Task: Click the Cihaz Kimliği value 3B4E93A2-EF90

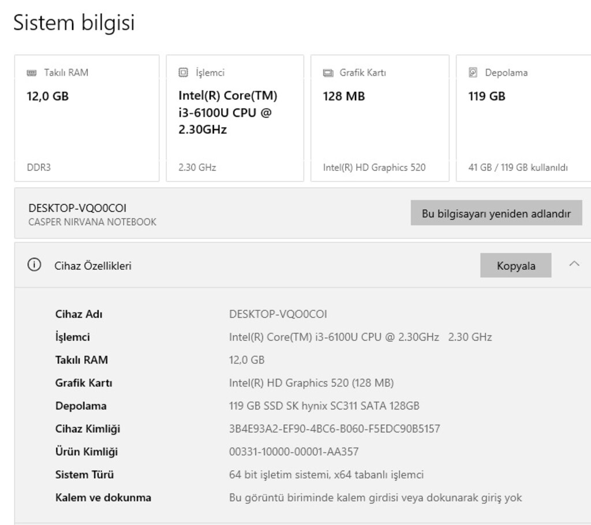Action: tap(334, 429)
